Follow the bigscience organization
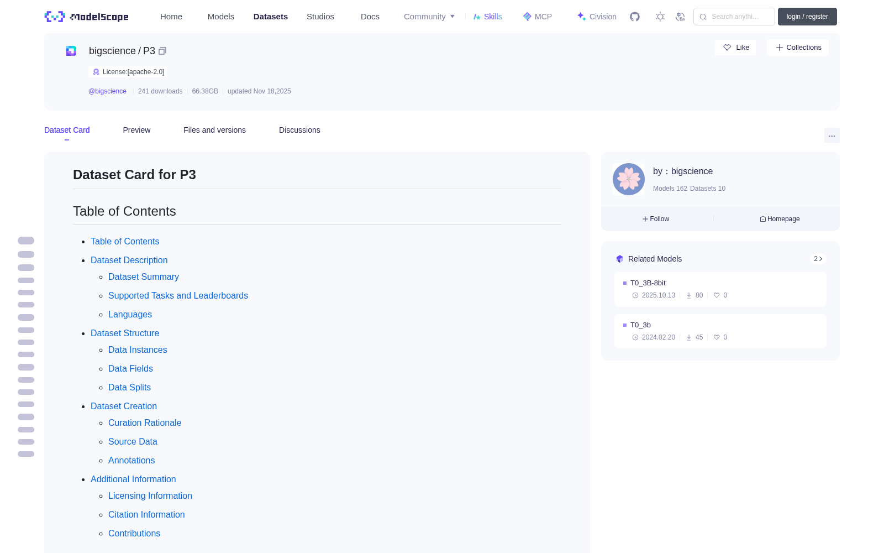 coord(656,219)
